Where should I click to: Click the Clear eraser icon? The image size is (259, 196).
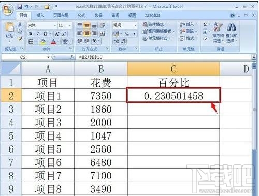pos(205,39)
